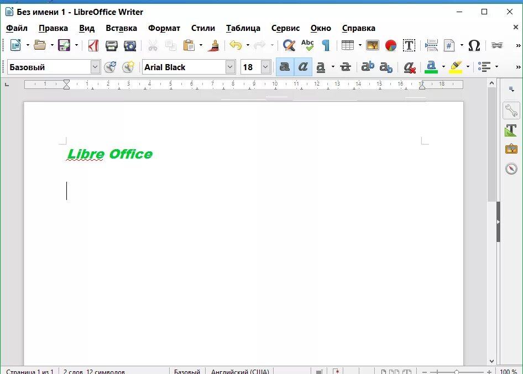Screen dimensions: 523x374
Task: Click language Английский (США) in status bar
Action: pyautogui.click(x=240, y=371)
